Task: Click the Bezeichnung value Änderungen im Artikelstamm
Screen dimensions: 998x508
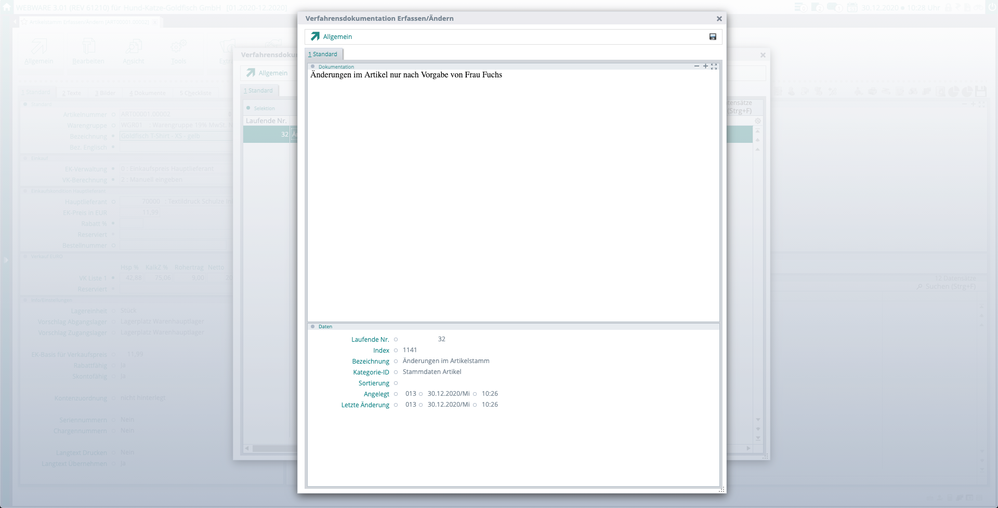Action: click(445, 361)
